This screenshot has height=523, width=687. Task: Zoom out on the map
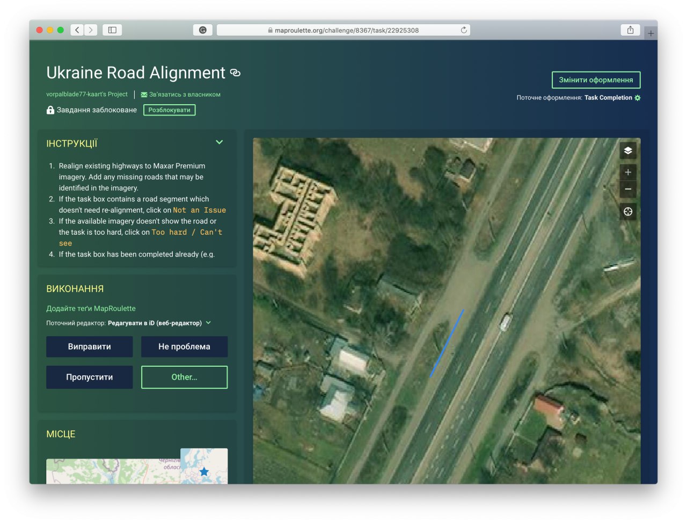coord(627,190)
